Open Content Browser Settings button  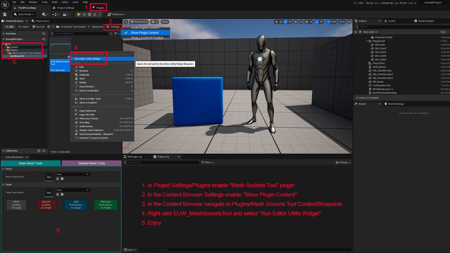(x=113, y=27)
